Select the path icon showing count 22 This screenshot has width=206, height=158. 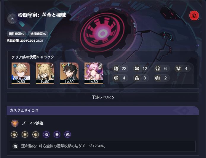(116, 68)
